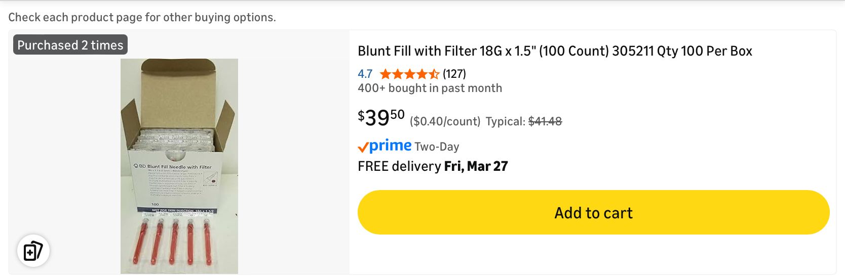Click the star rating icons

pos(409,74)
